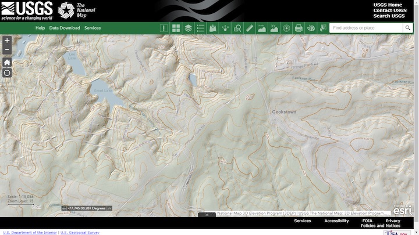Click the search magnifier button

pos(408,28)
